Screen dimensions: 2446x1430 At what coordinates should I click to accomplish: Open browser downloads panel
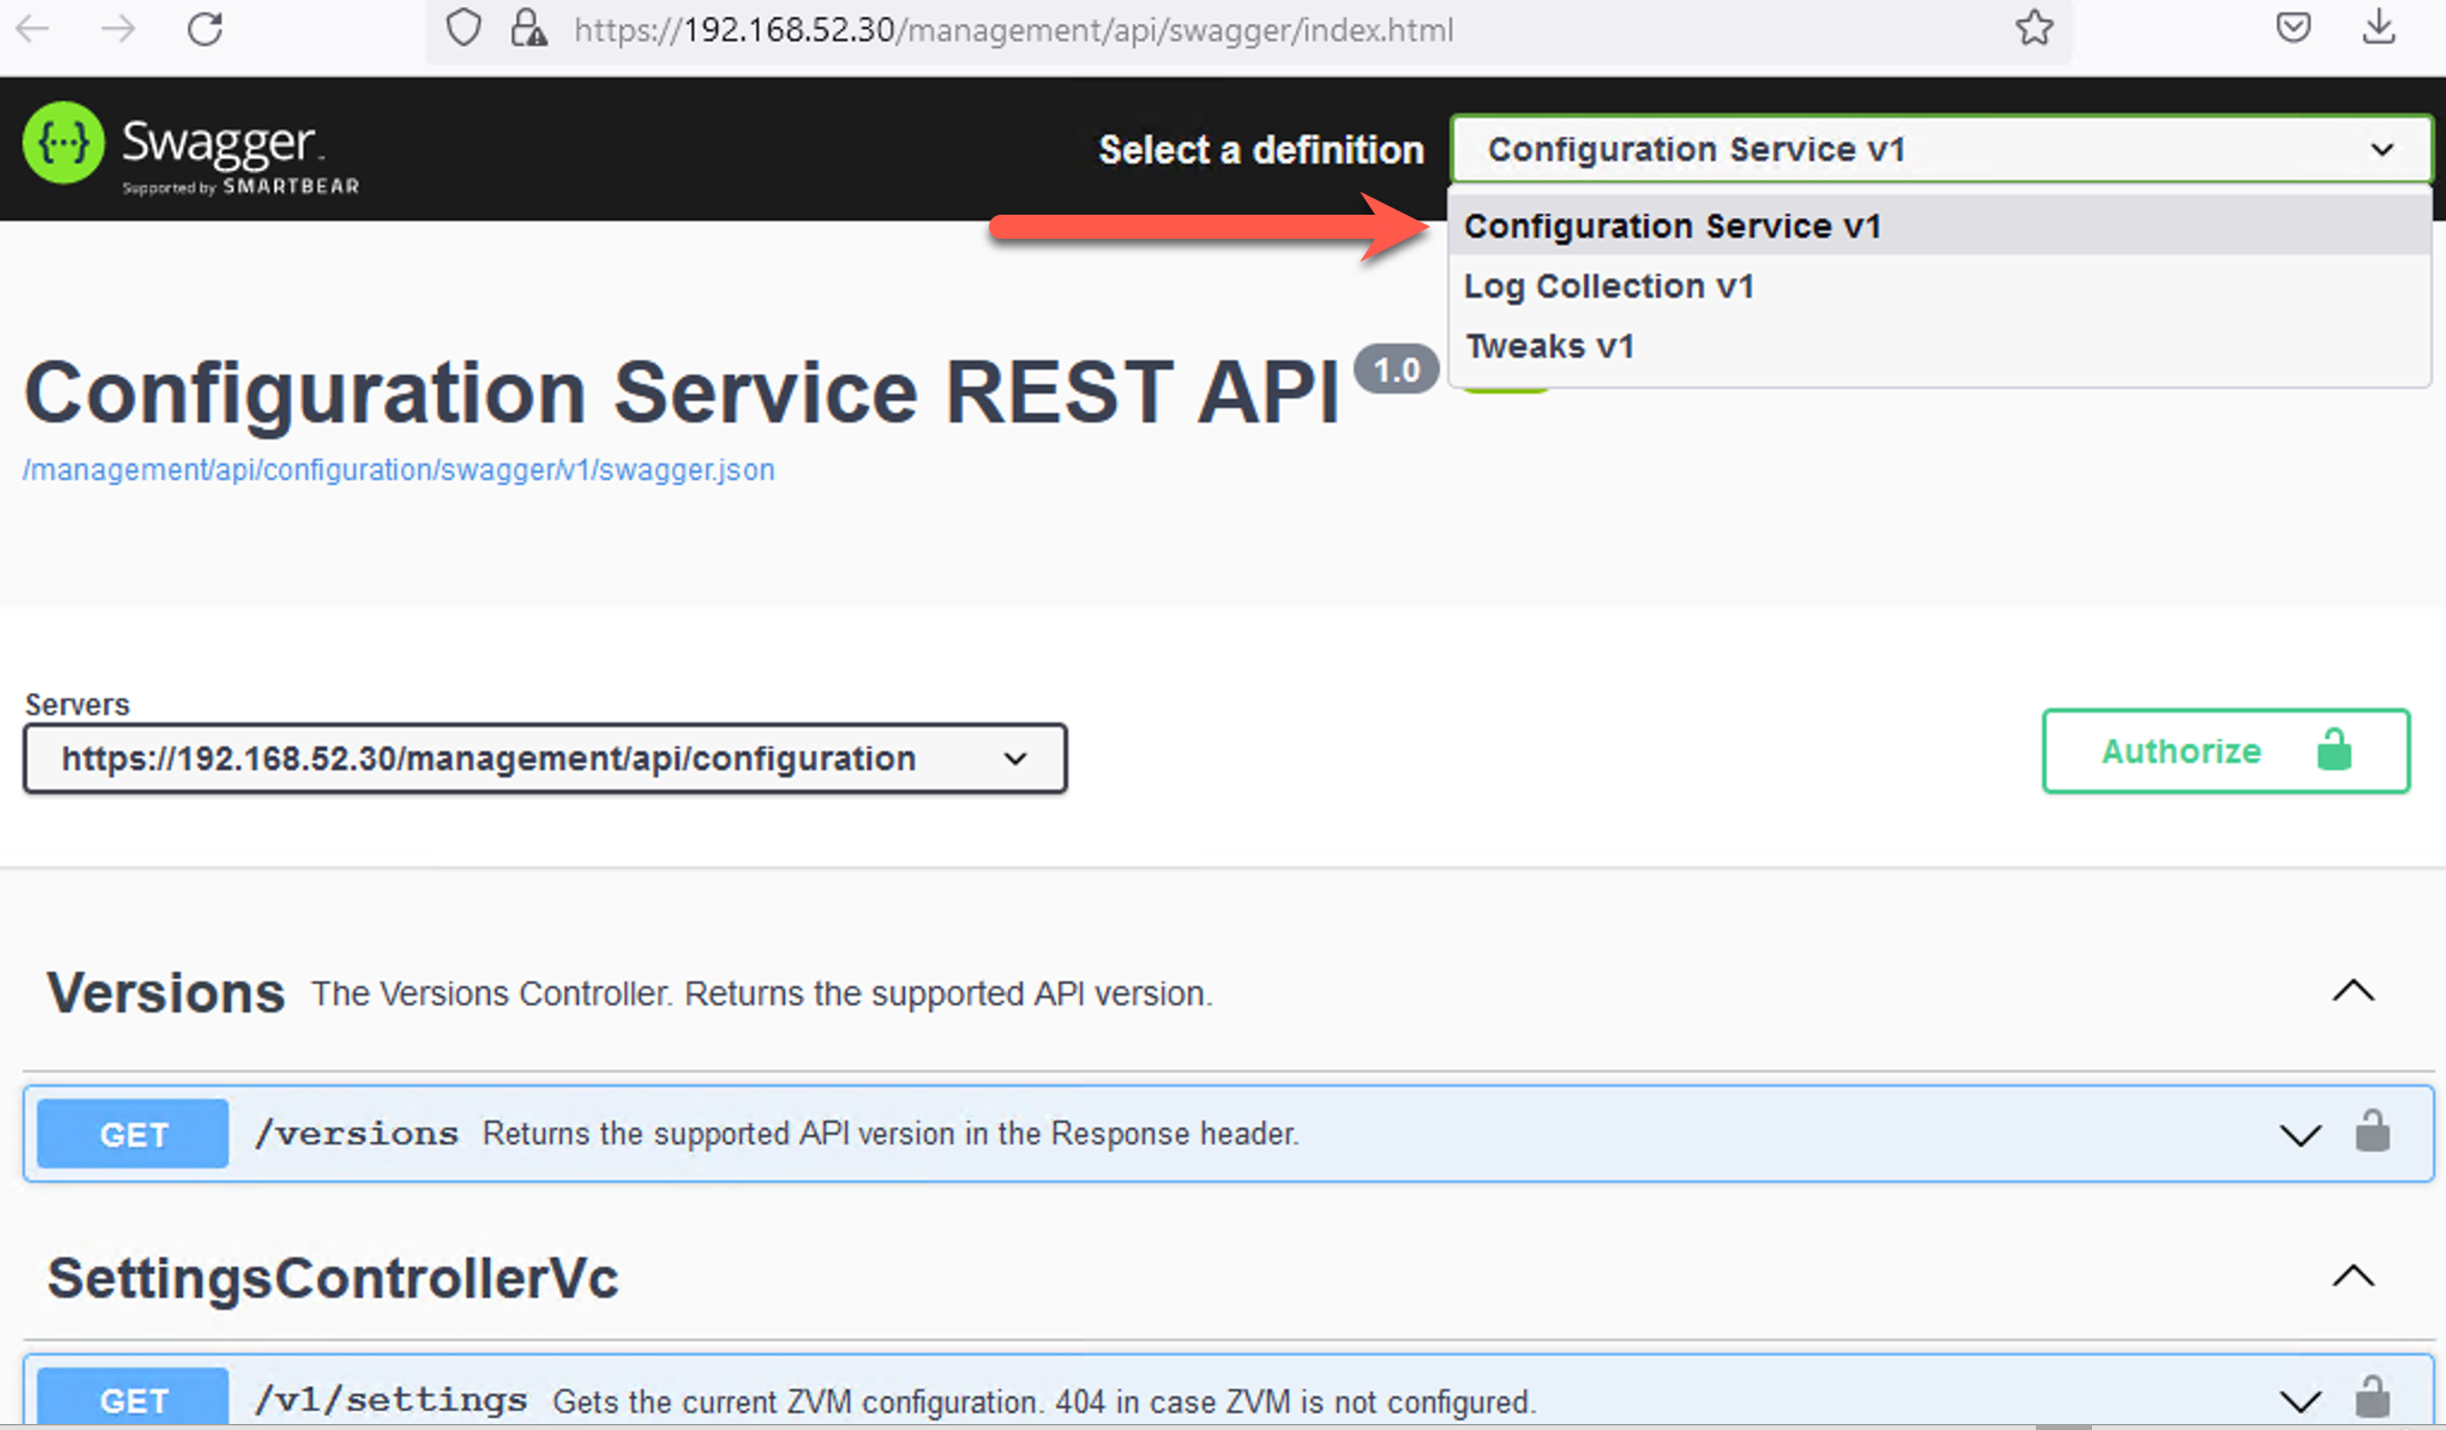pyautogui.click(x=2378, y=27)
